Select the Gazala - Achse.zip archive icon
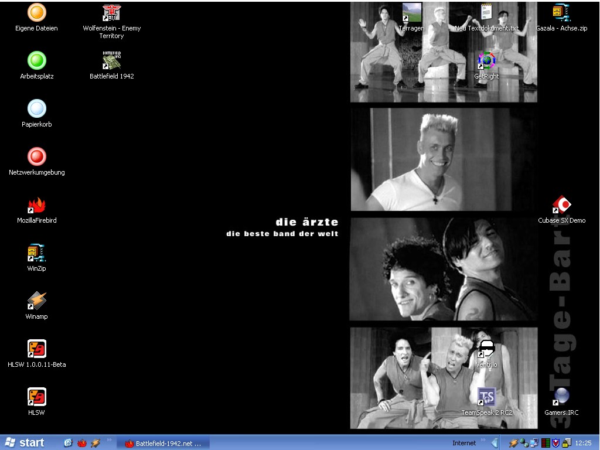 pos(562,18)
